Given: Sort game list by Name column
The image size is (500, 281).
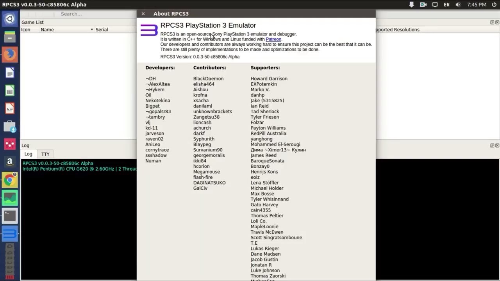Looking at the screenshot, I should [67, 30].
